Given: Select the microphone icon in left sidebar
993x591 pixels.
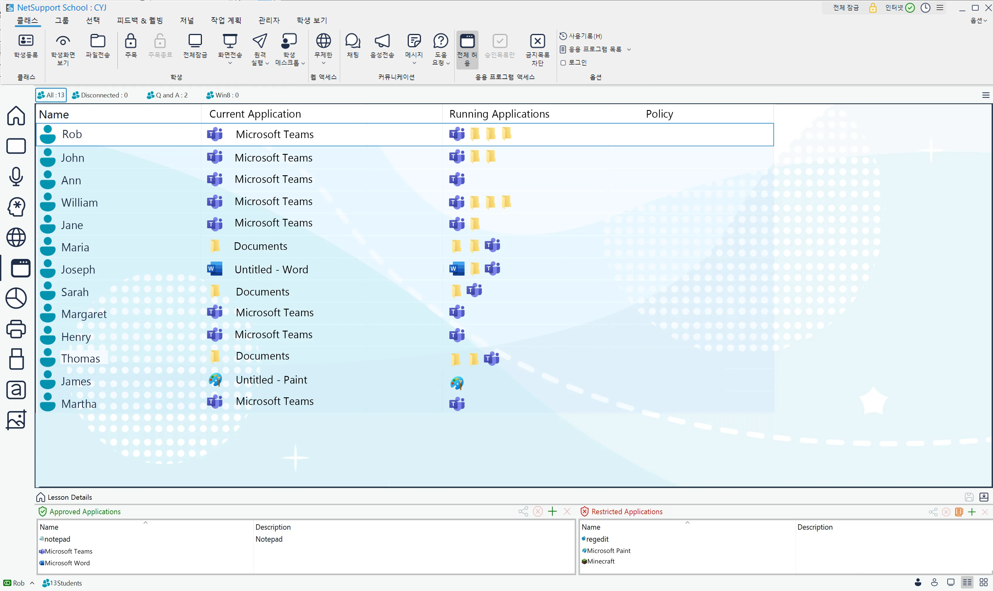Looking at the screenshot, I should [16, 176].
